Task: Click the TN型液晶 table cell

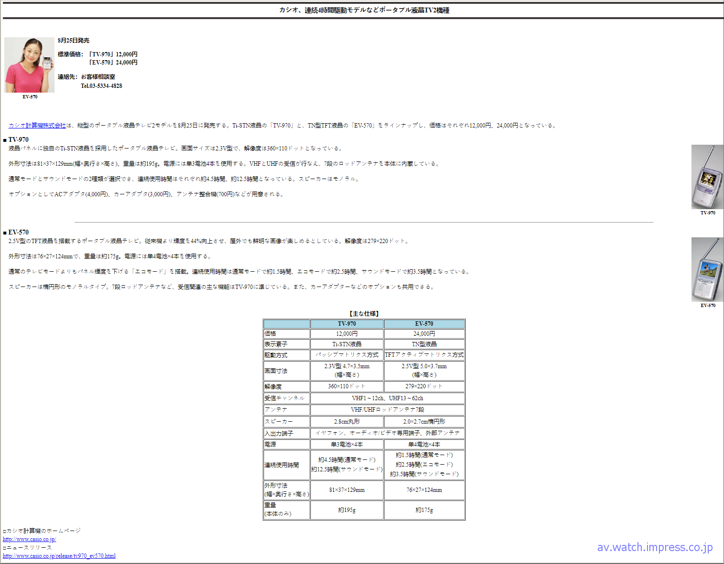Action: pos(424,344)
